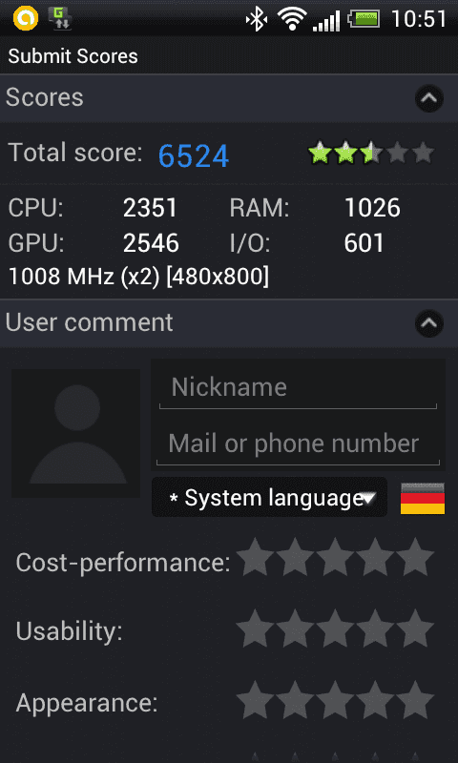458x763 pixels.
Task: Rate Cost-performance five stars
Action: coord(417,557)
